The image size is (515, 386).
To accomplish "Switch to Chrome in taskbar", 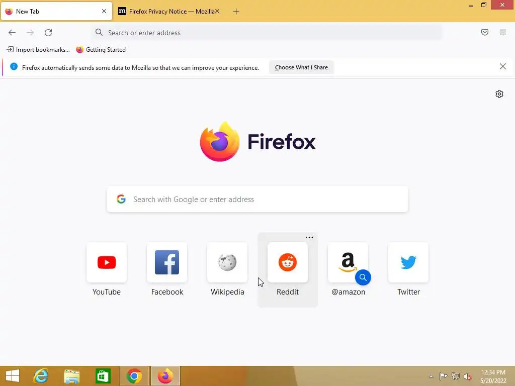I will coord(134,376).
